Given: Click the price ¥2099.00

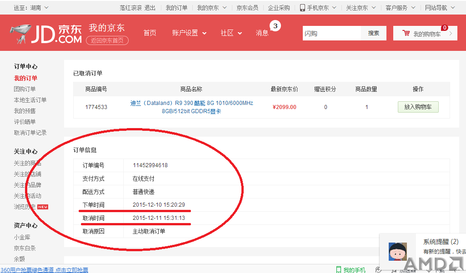Looking at the screenshot, I should point(285,107).
